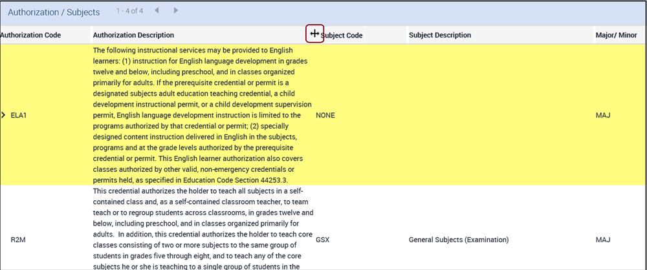Screen dimensions: 647x270
Task: Click the R2M self-contained class description text
Action: pos(202,229)
